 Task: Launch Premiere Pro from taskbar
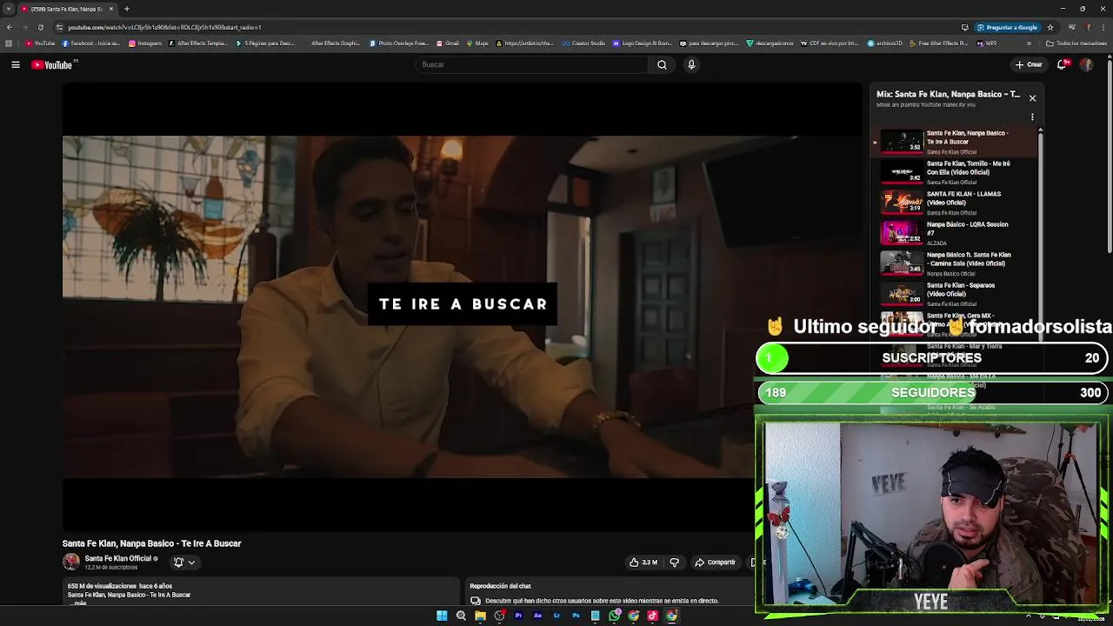518,616
